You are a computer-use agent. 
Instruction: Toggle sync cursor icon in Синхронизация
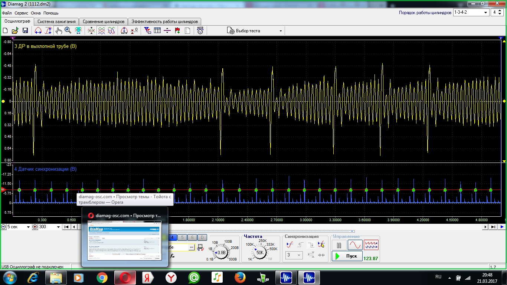coord(321,245)
